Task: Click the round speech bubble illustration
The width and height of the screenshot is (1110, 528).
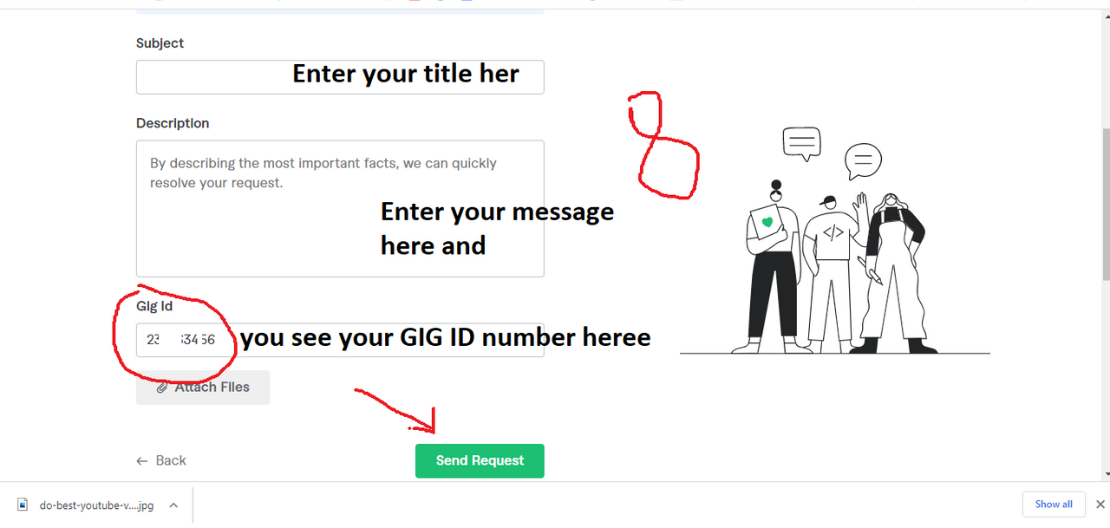Action: pos(863,162)
